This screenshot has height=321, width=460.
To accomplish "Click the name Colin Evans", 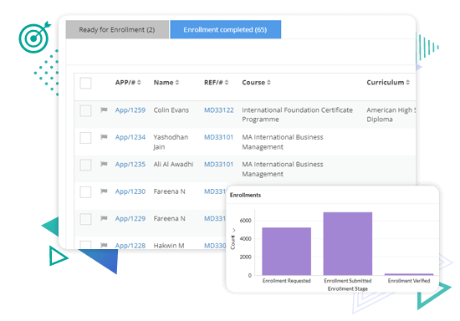I will click(171, 110).
